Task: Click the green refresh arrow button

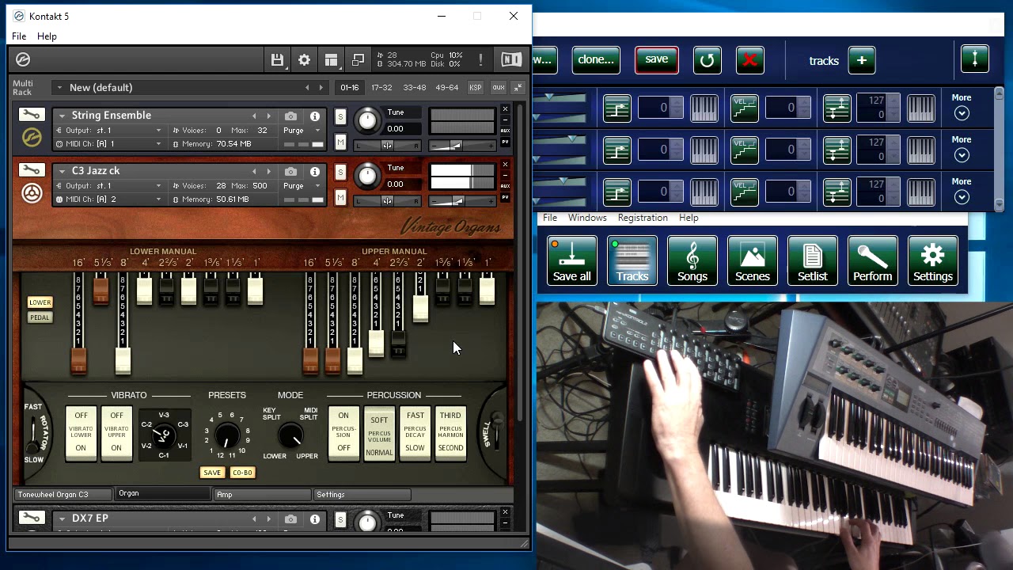Action: point(707,60)
